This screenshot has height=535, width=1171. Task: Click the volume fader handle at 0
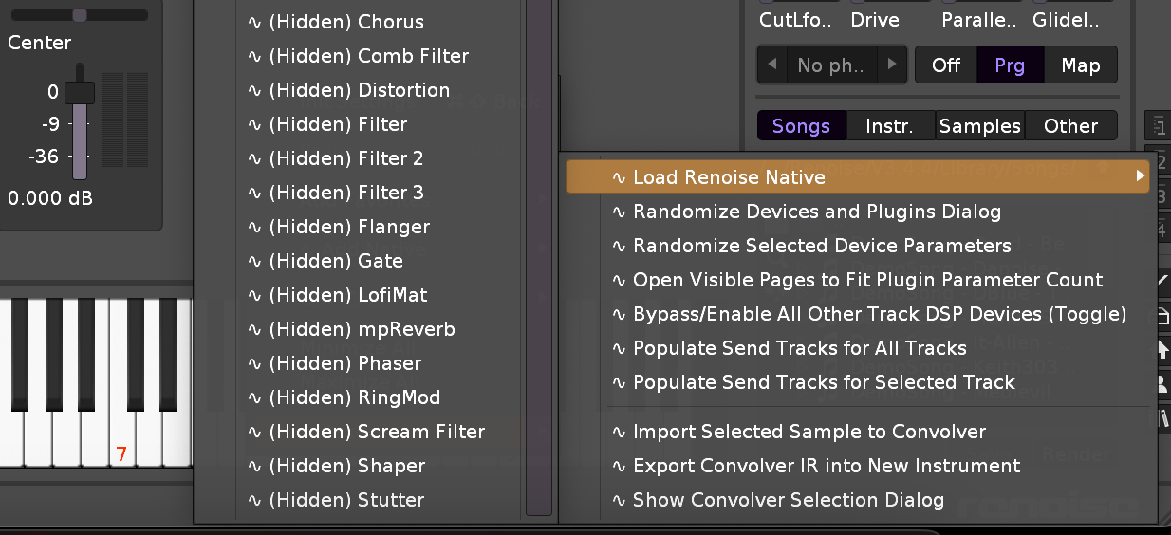(x=80, y=93)
